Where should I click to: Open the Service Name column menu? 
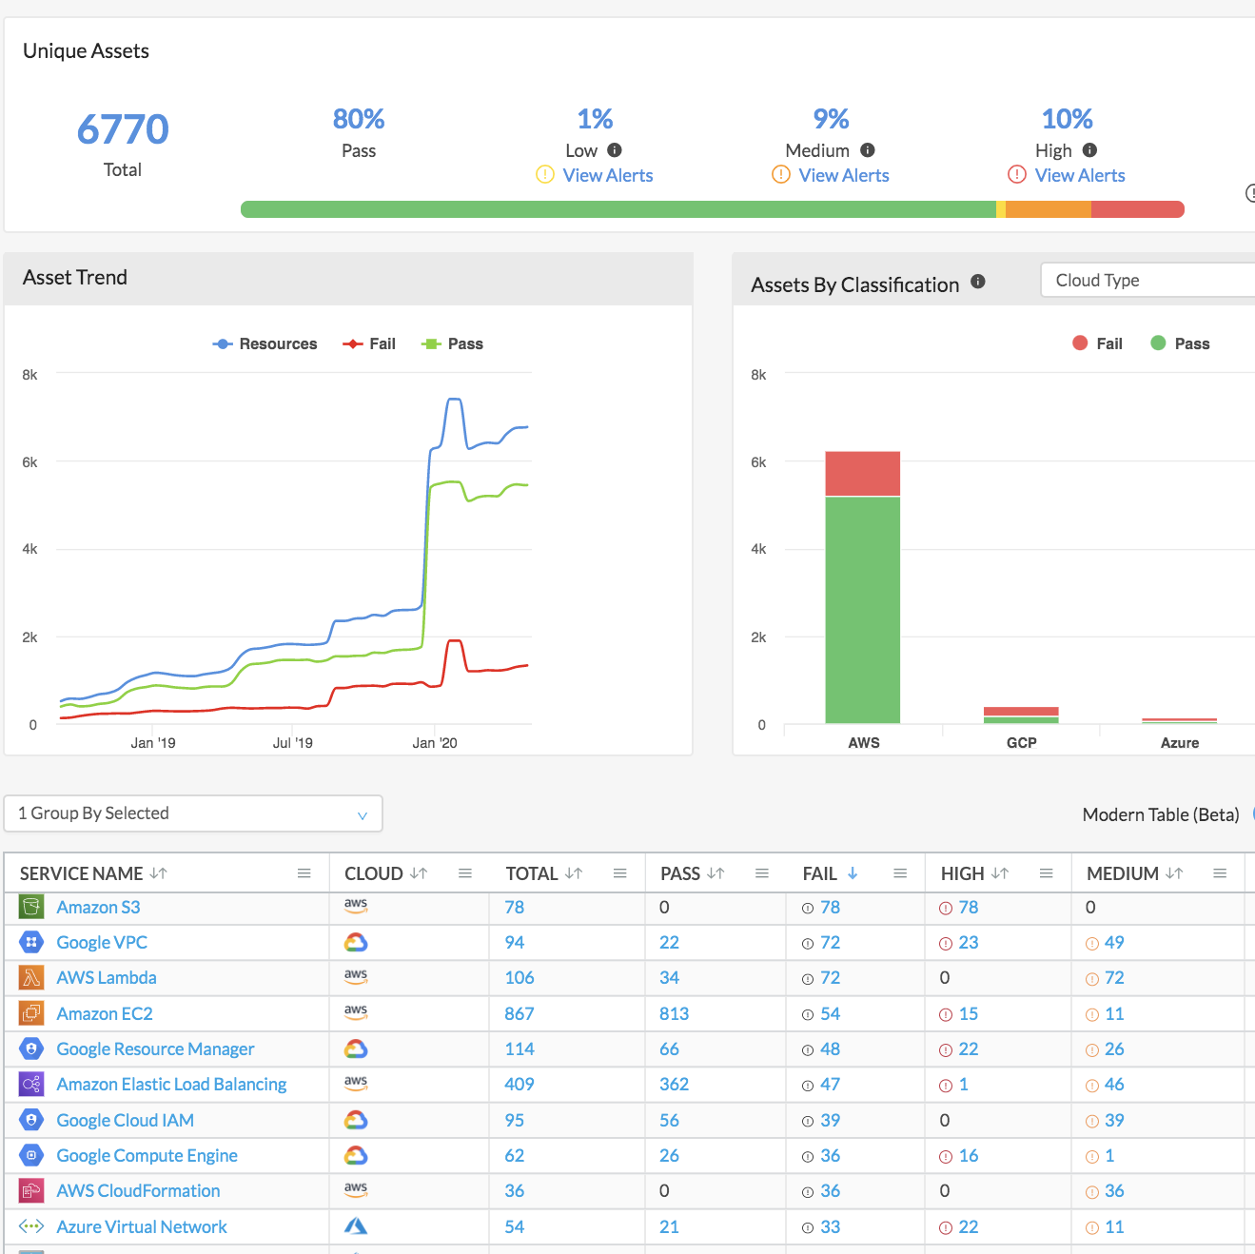click(x=304, y=873)
